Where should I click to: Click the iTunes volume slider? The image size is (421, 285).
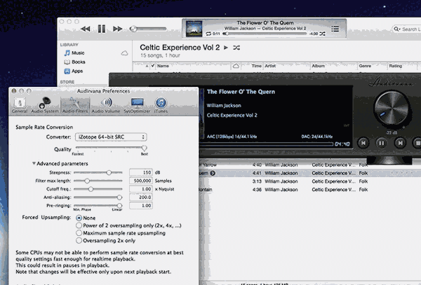148,29
